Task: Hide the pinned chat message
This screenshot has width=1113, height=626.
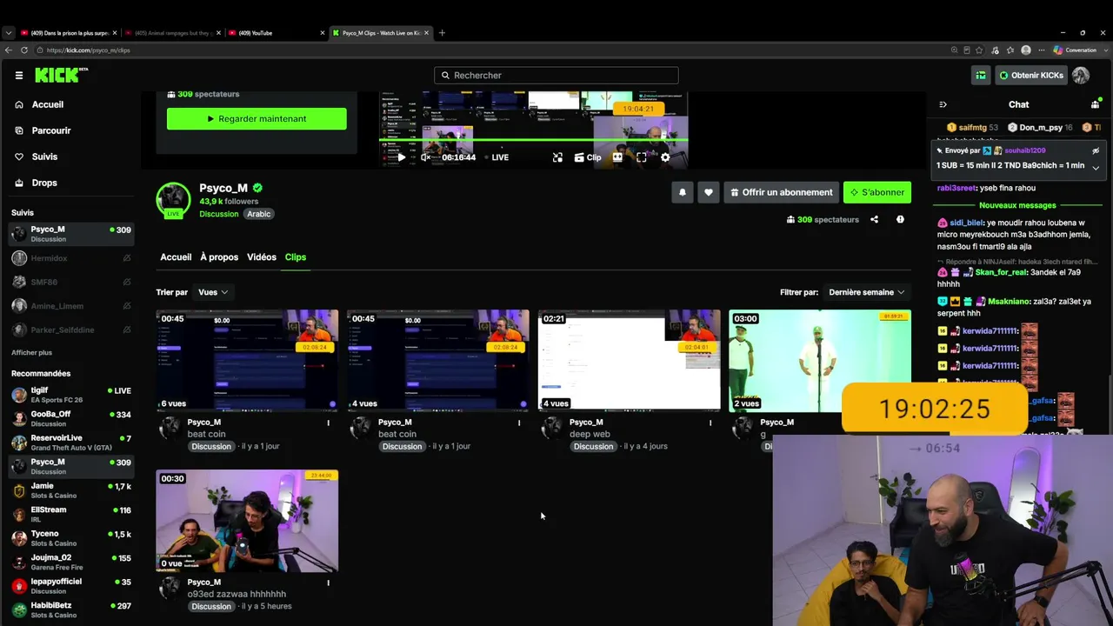Action: [1096, 150]
